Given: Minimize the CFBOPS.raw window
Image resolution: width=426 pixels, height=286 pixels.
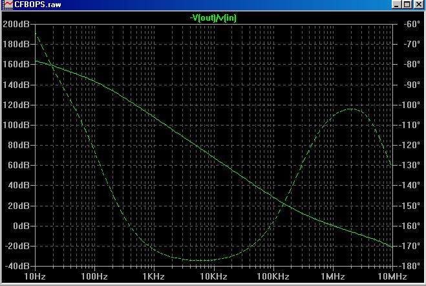Looking at the screenshot, I should tap(397, 5).
